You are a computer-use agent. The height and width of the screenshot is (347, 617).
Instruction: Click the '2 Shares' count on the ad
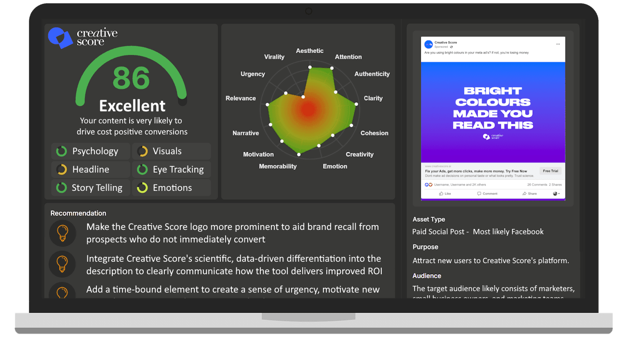click(x=556, y=185)
